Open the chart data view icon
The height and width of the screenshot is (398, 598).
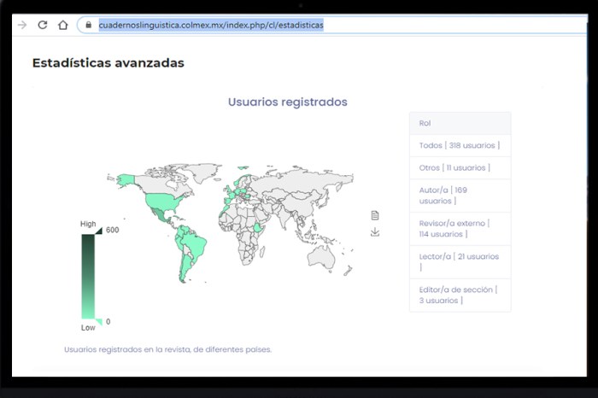[x=374, y=215]
